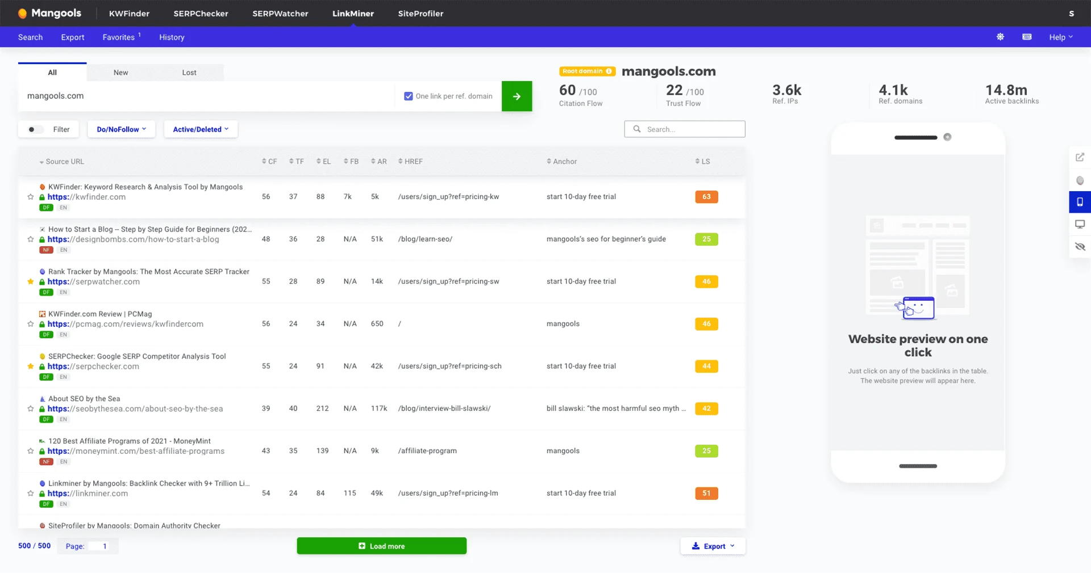Open settings via gear icon in toolbar
1091x573 pixels.
[x=1000, y=37]
